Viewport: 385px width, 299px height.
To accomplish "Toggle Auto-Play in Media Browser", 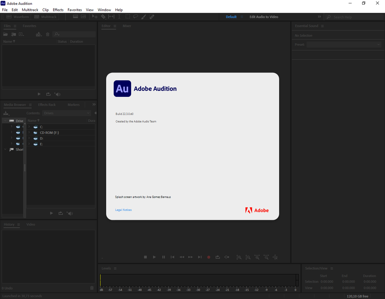I will pos(70,213).
